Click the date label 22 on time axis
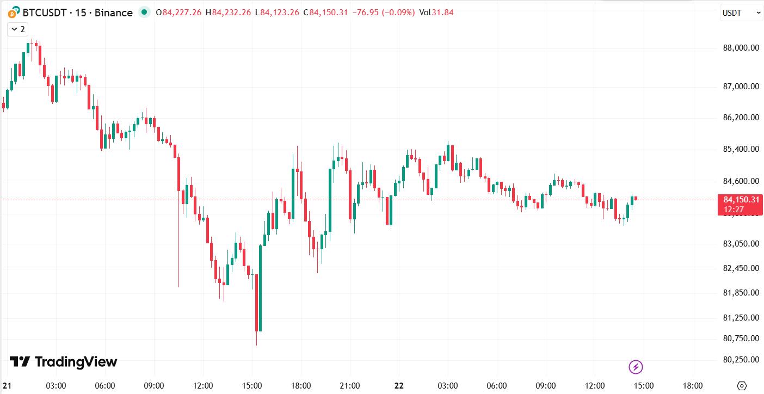Viewport: 764px width, 394px height. (399, 386)
